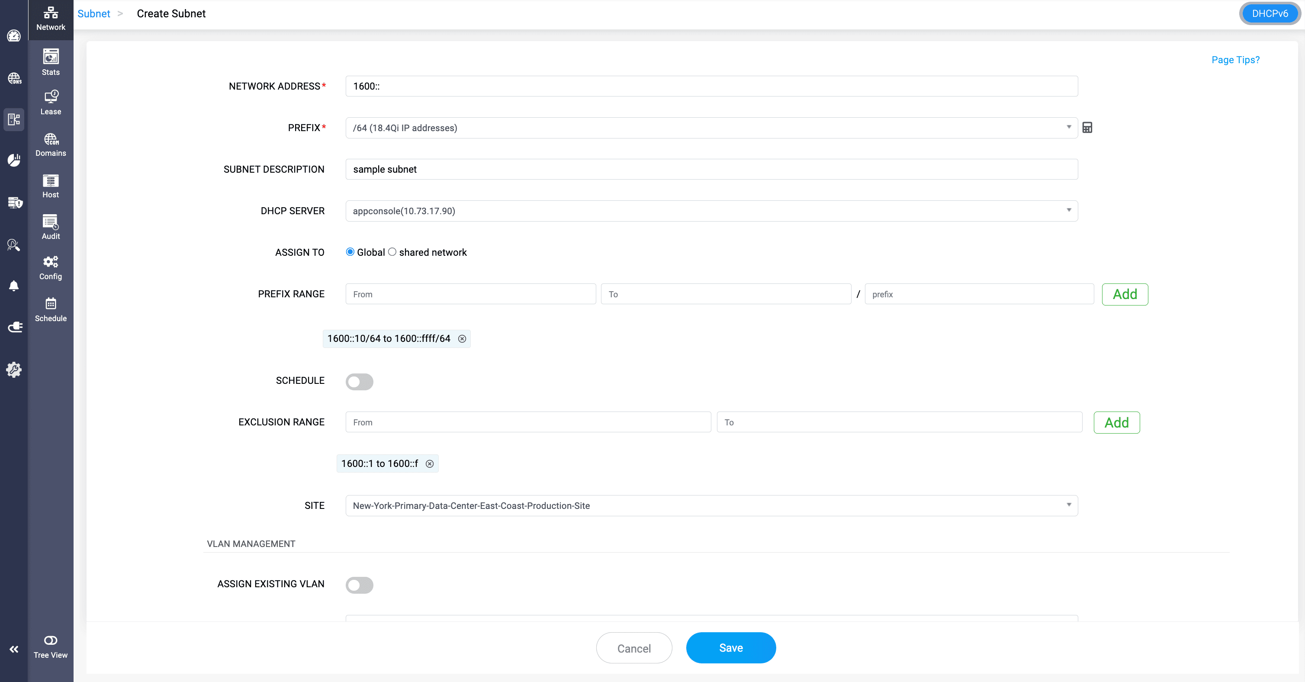The width and height of the screenshot is (1305, 682).
Task: Collapse sidebar with double-chevron icon
Action: (x=14, y=649)
